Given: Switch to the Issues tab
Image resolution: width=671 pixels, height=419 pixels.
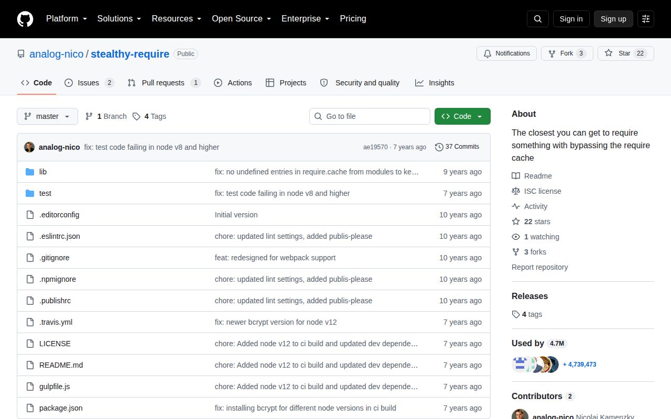Looking at the screenshot, I should [x=89, y=83].
